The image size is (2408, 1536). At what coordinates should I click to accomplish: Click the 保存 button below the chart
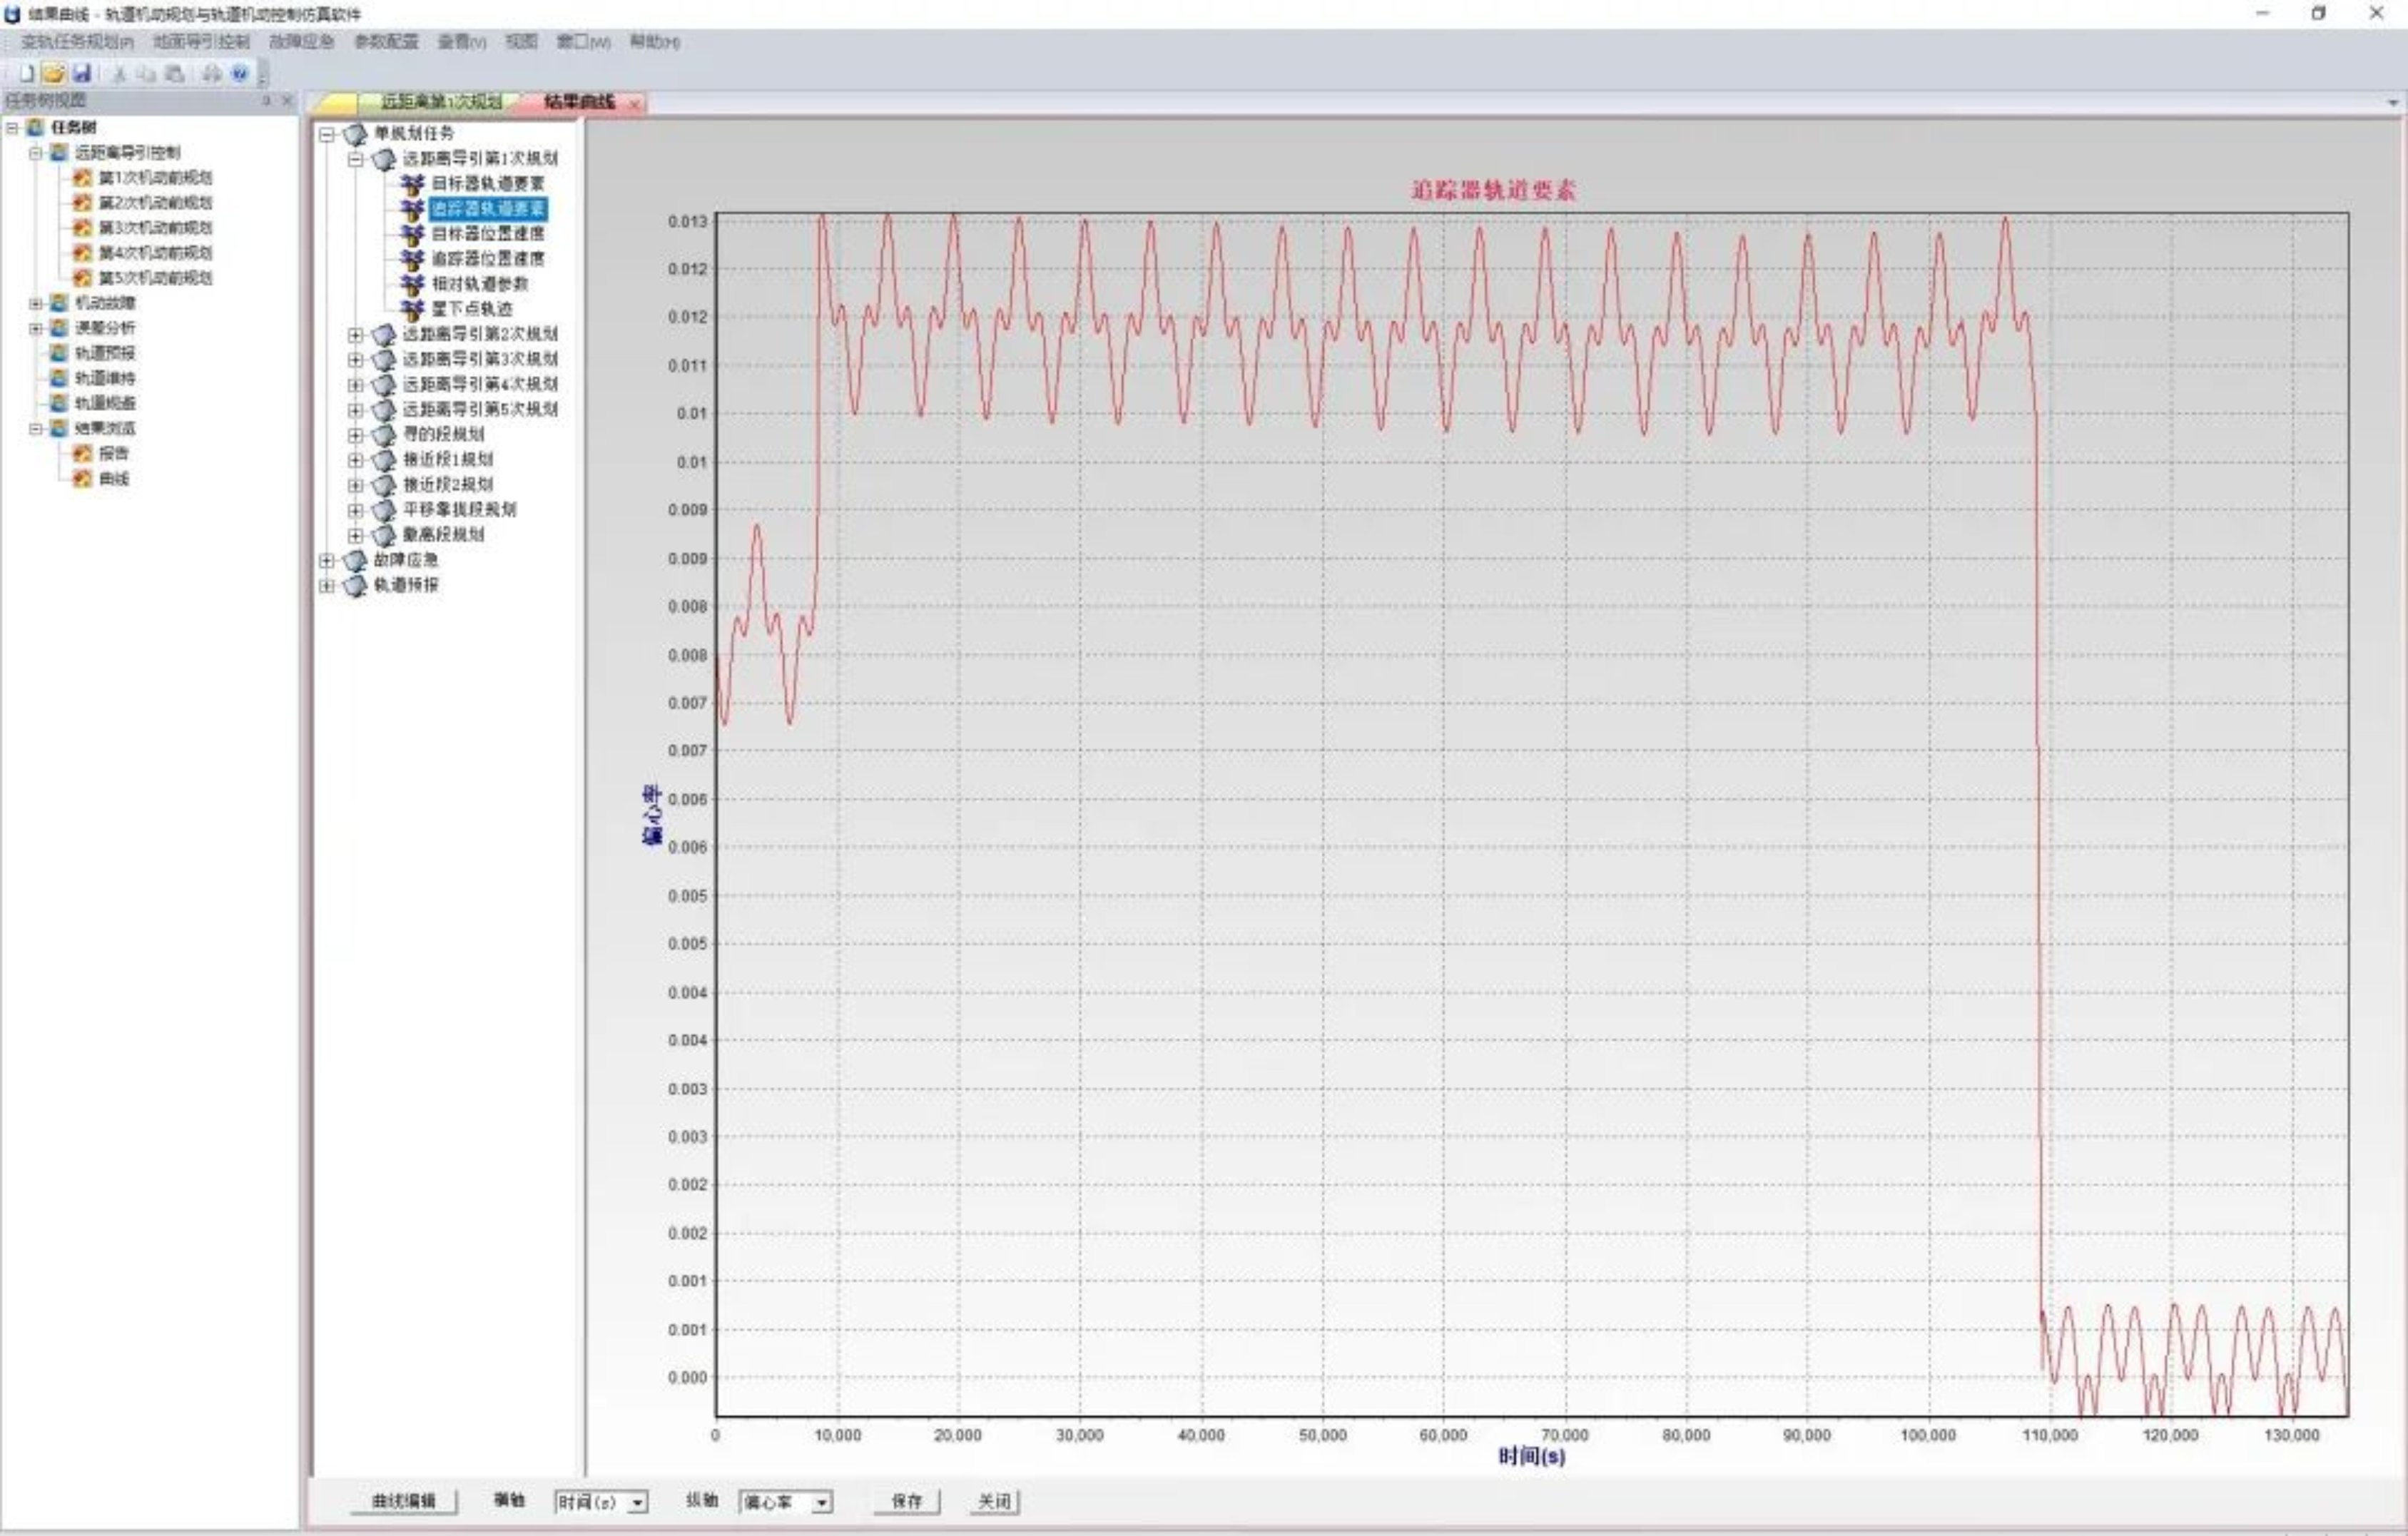906,1501
